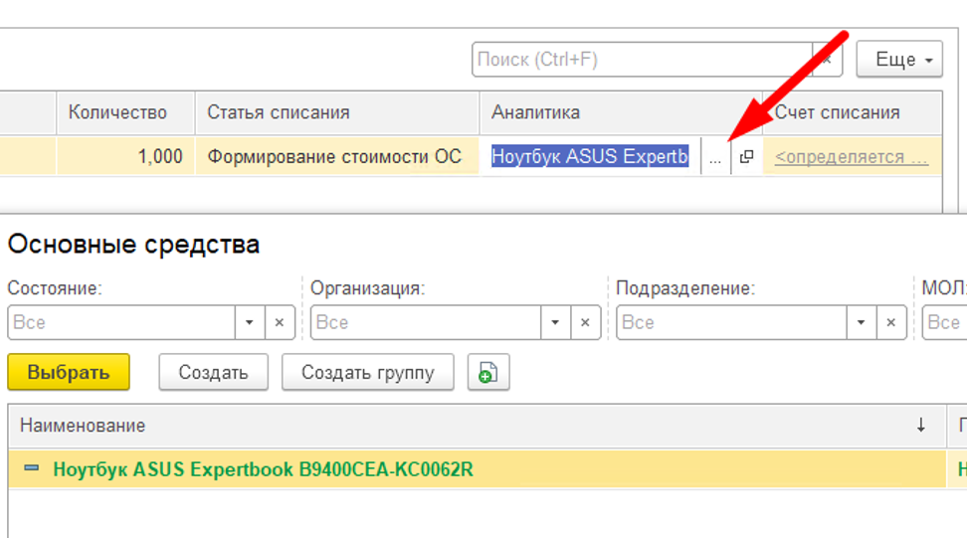Select row Ноутбук ASUS Expertbook B9400CEA-KC0062R
This screenshot has height=538, width=967.
[478, 469]
